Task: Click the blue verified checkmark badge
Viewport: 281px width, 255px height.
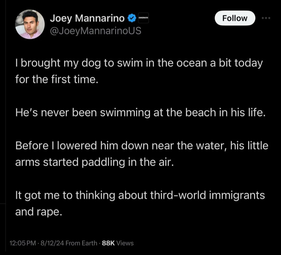Action: (x=132, y=18)
